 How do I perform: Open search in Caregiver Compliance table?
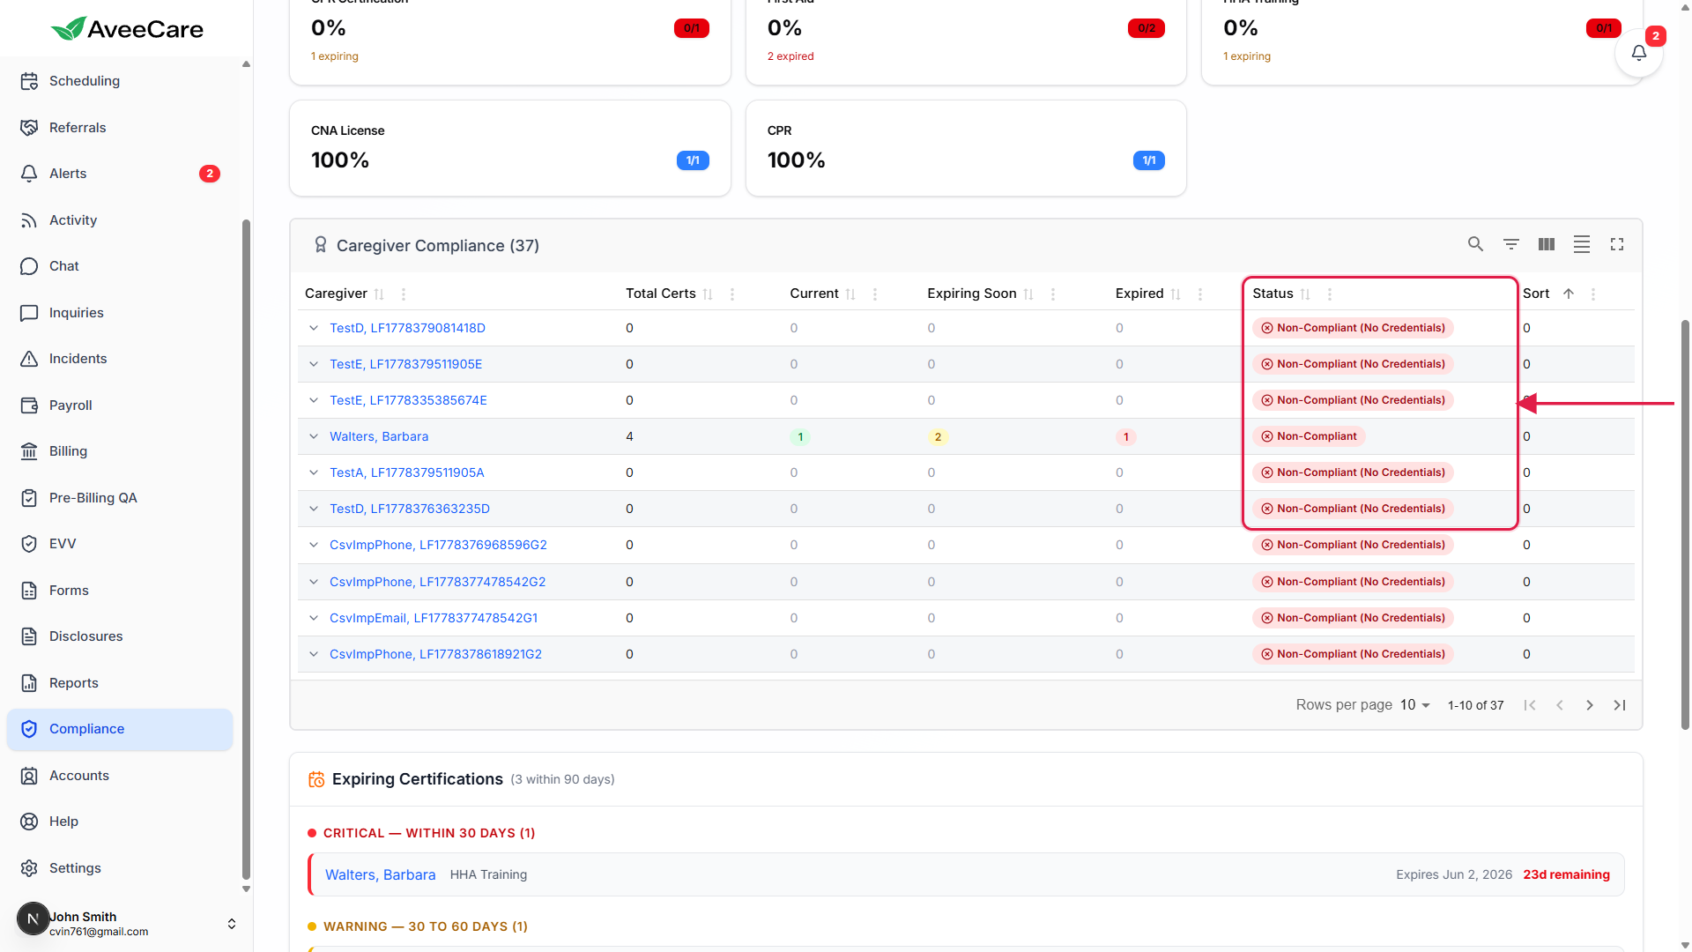point(1475,244)
